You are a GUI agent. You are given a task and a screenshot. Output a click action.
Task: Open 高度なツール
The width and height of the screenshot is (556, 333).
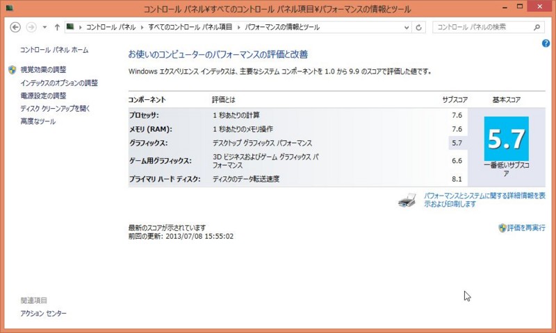[38, 121]
